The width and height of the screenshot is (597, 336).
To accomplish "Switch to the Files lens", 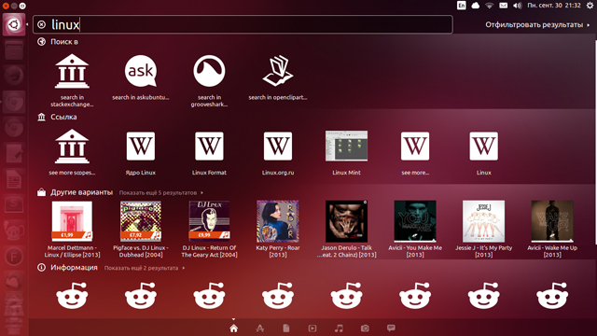I will pos(286,329).
